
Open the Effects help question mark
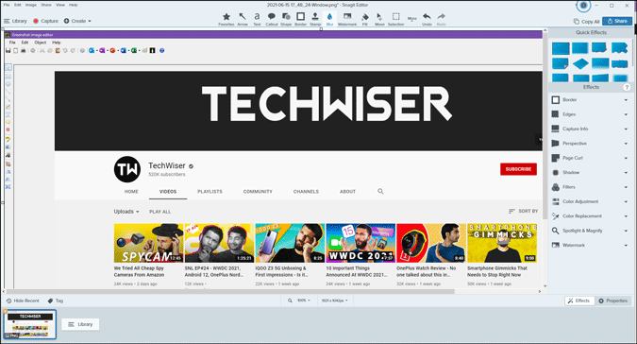pos(627,88)
